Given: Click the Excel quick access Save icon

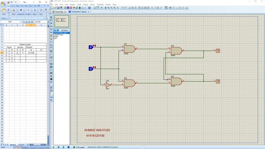Looking at the screenshot, I should point(8,2).
